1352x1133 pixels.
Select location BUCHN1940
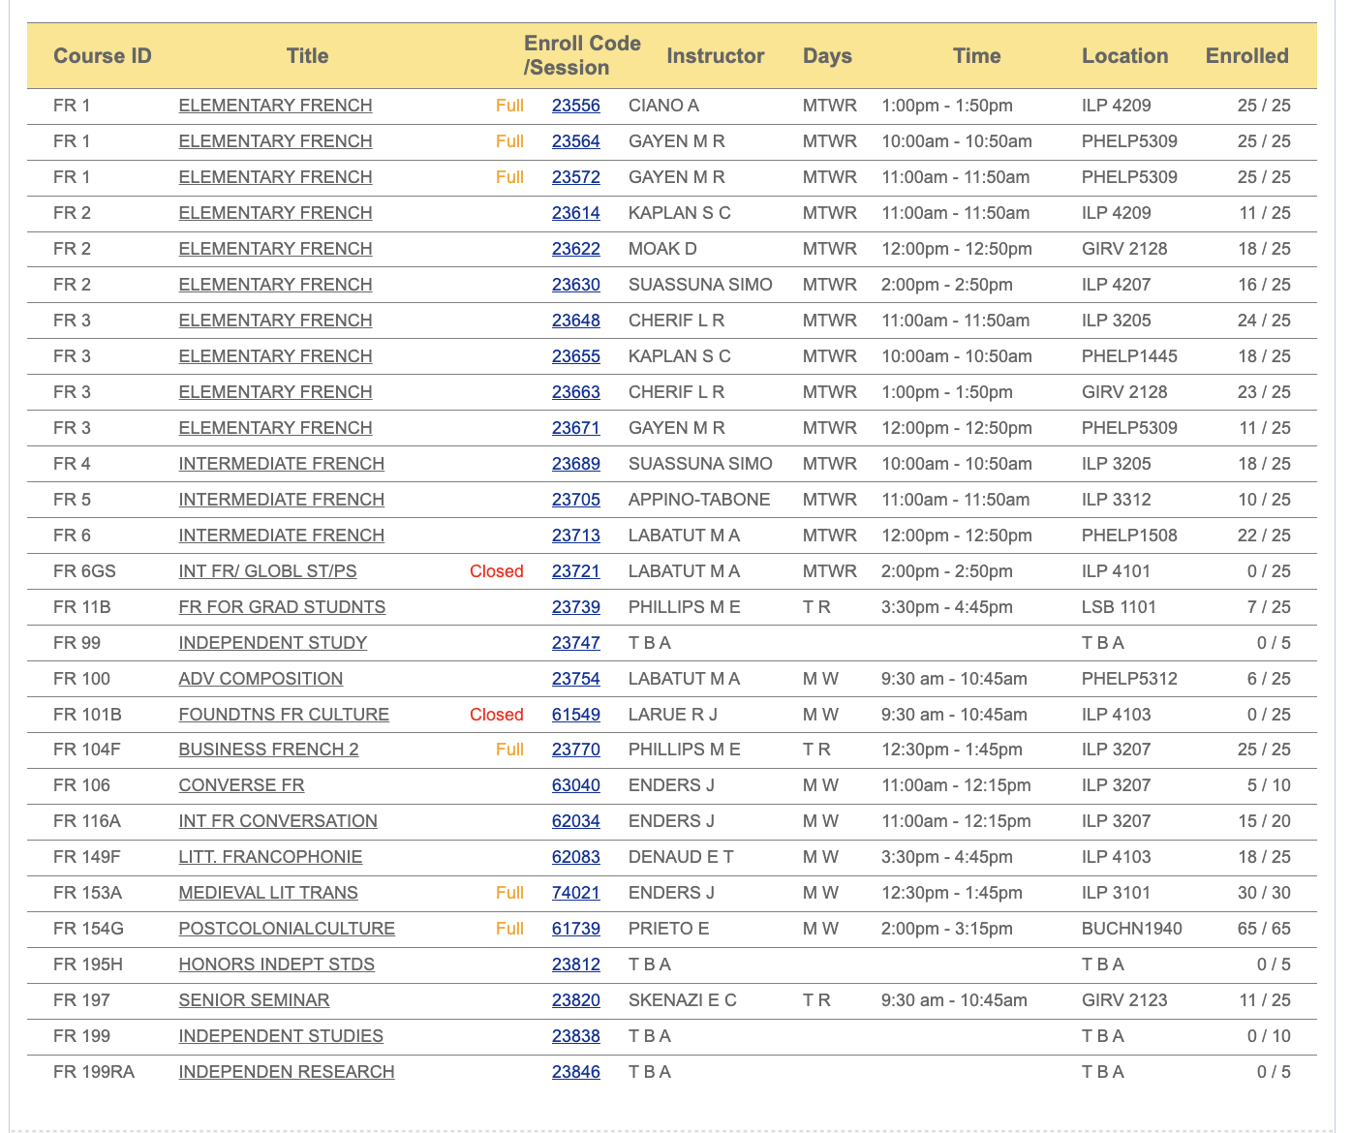(1132, 929)
